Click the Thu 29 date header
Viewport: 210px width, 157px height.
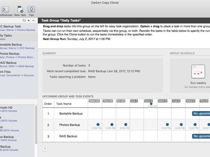(x=108, y=101)
